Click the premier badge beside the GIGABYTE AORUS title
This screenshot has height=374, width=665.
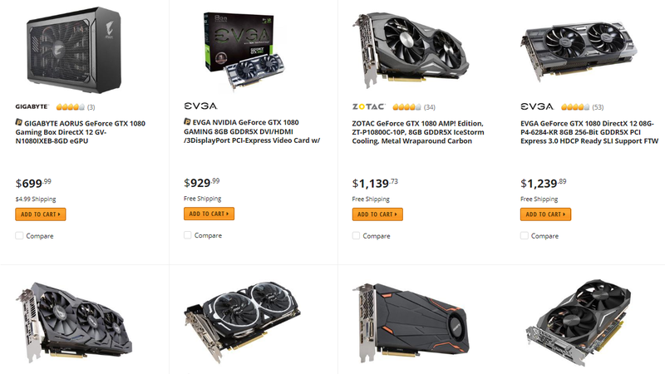[18, 122]
